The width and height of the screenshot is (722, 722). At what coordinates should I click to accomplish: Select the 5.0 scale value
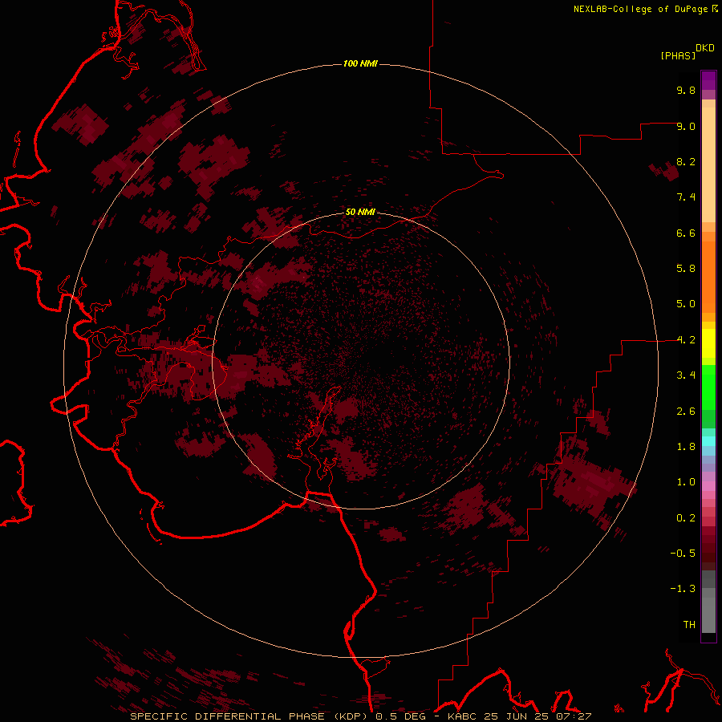(686, 304)
